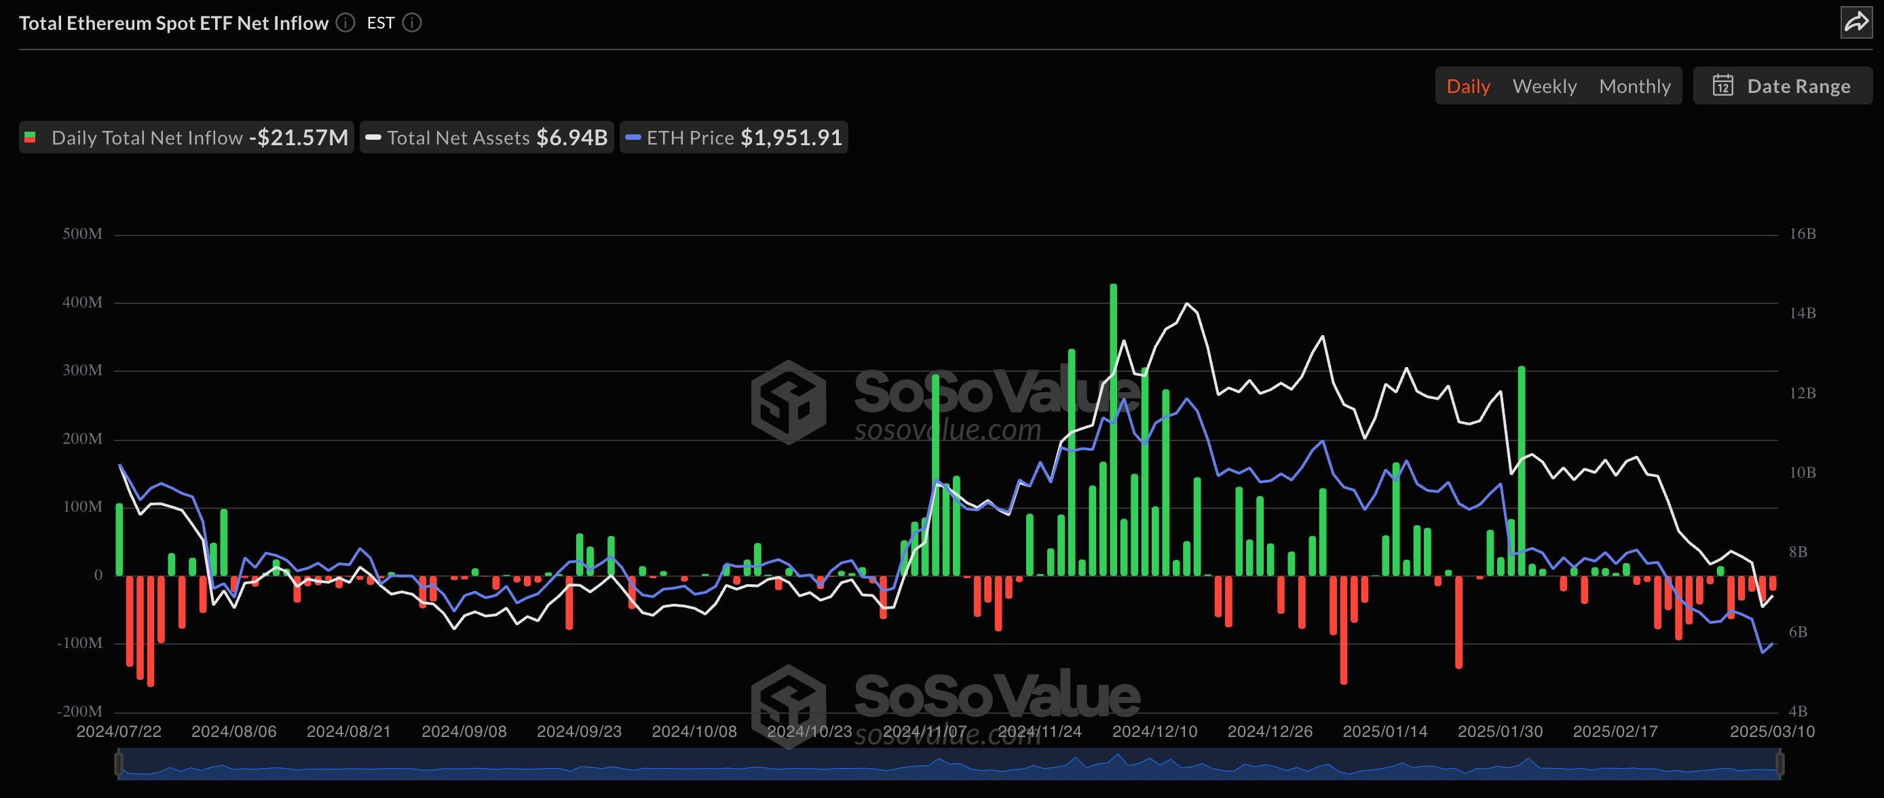
Task: Click the share arrow icon at top right
Action: tap(1855, 22)
